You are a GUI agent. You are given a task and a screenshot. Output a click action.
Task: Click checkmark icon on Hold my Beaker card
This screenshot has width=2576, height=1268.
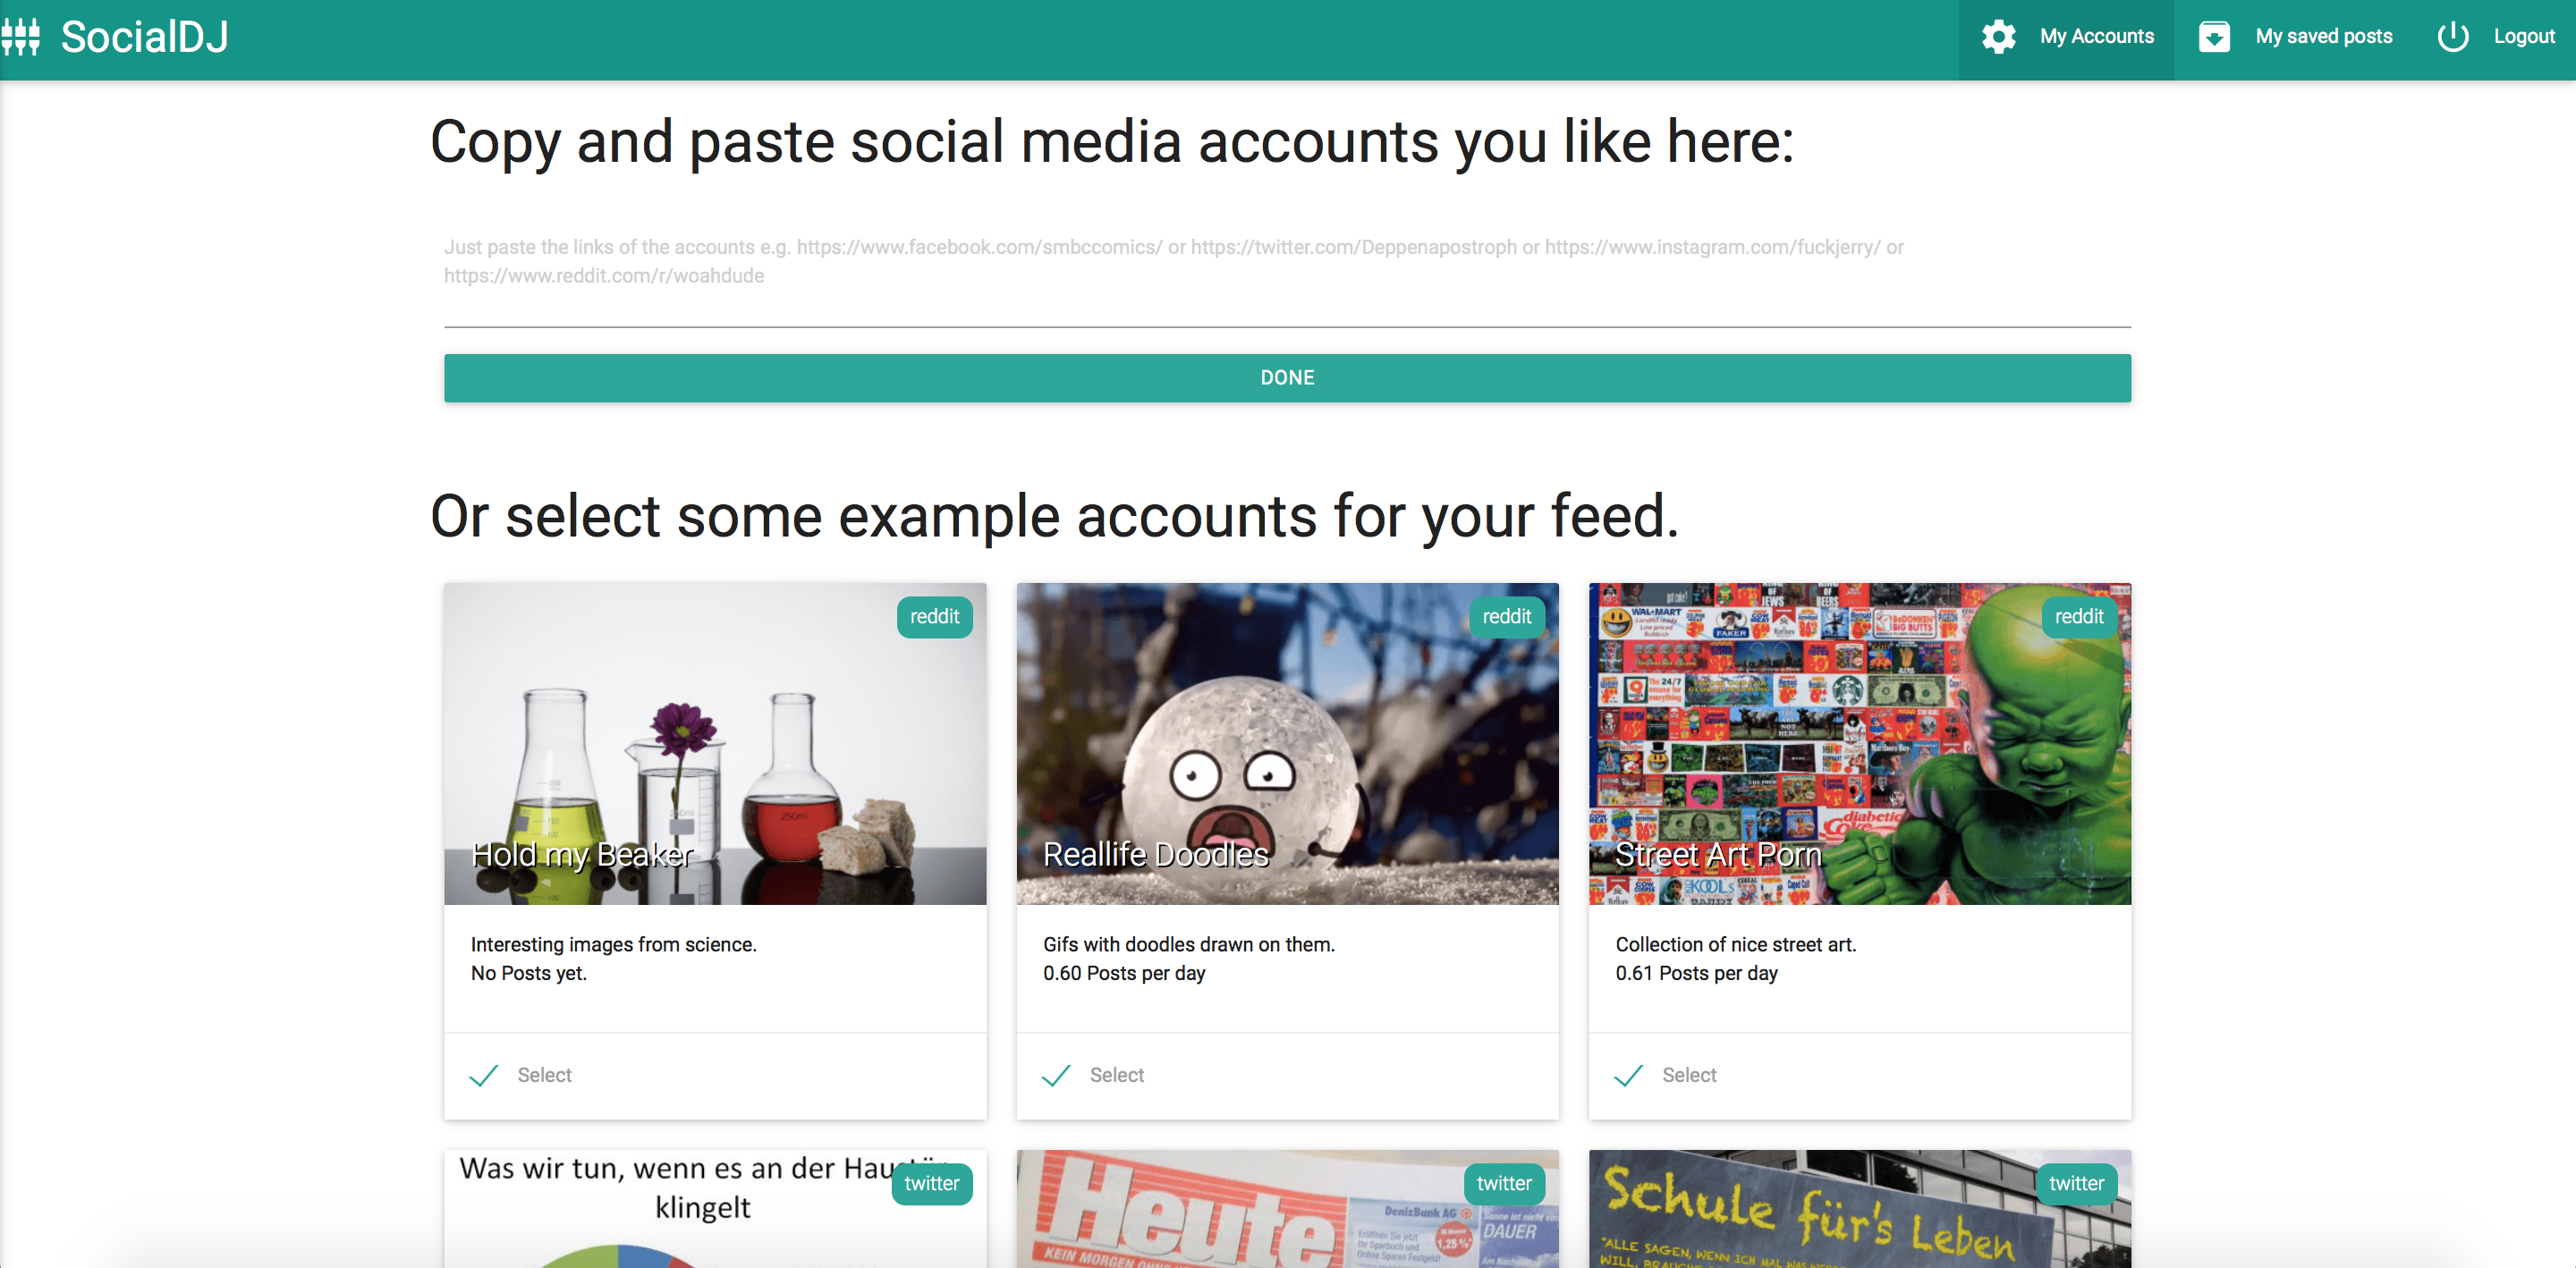pyautogui.click(x=484, y=1075)
